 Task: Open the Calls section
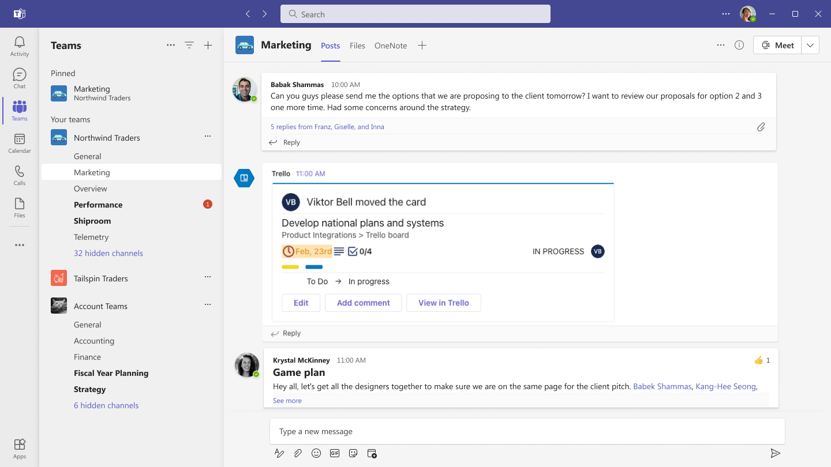[x=20, y=175]
